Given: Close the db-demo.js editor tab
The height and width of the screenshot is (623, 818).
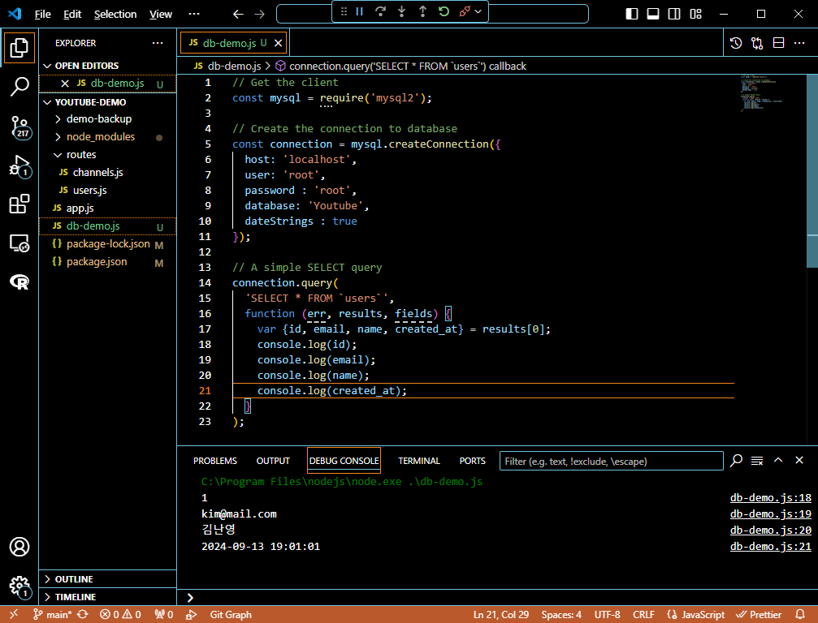Looking at the screenshot, I should pyautogui.click(x=279, y=43).
